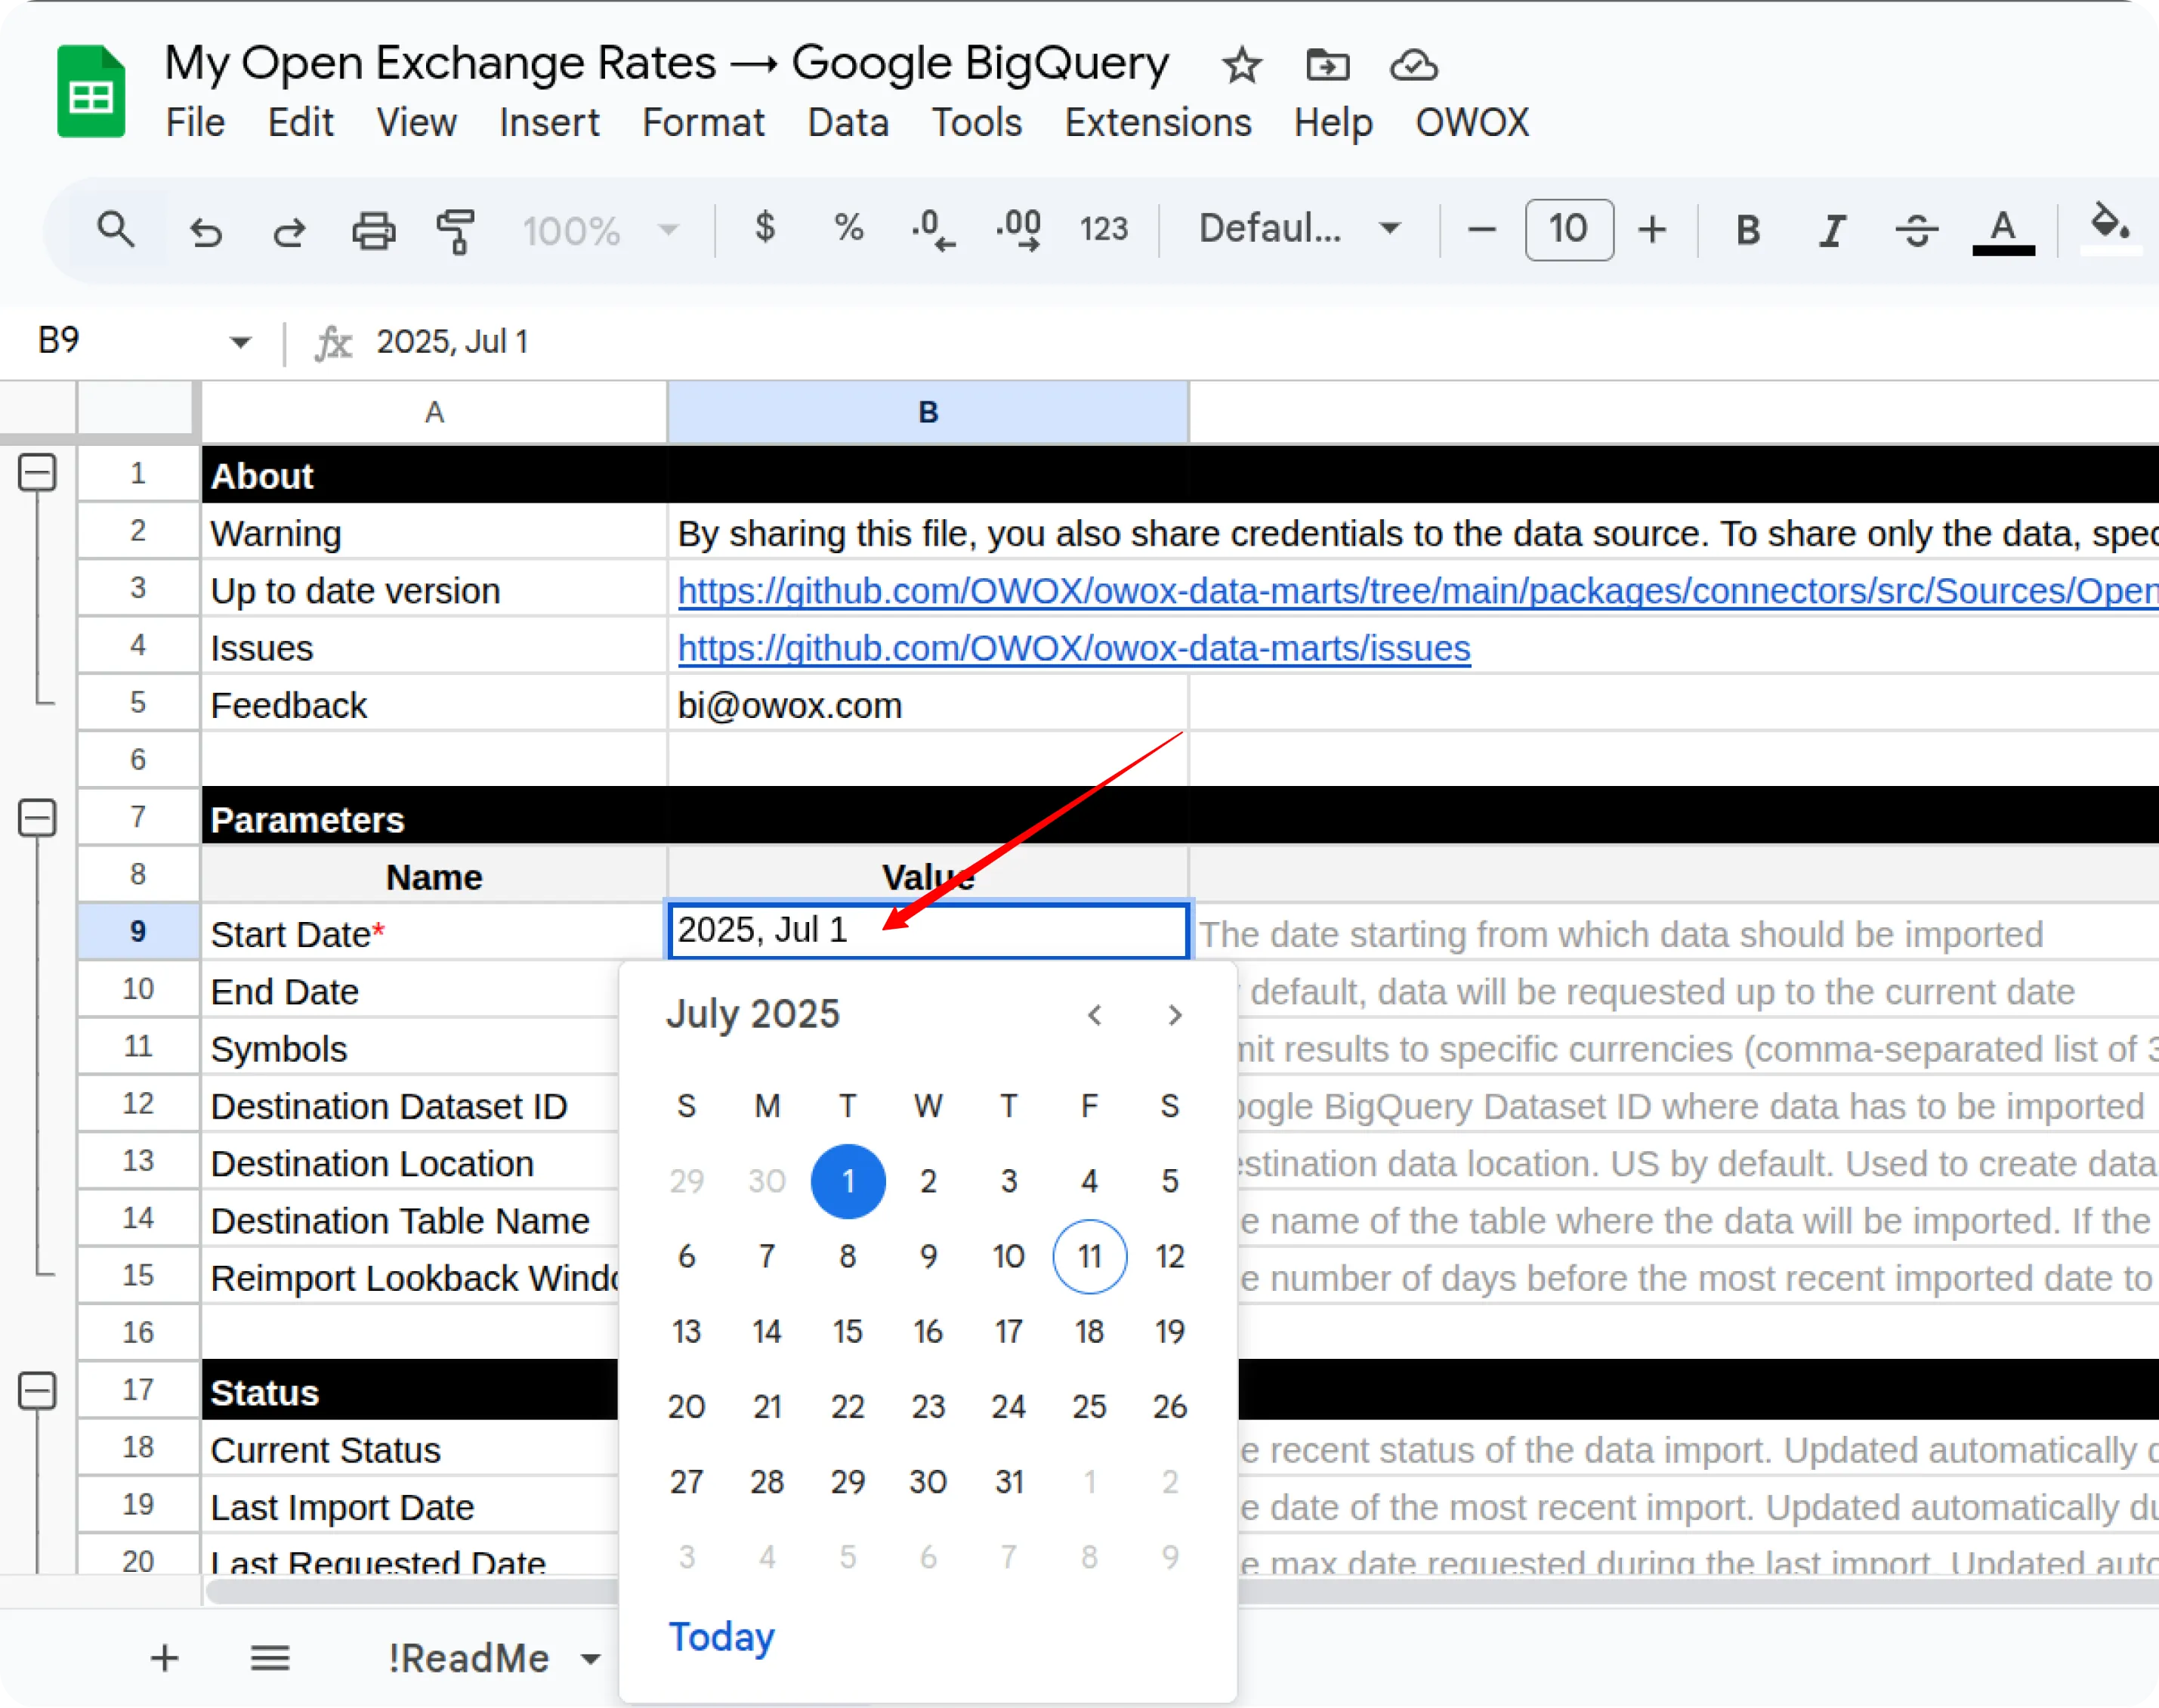Screen dimensions: 2159x1708
Task: Open the Data menu
Action: [848, 123]
